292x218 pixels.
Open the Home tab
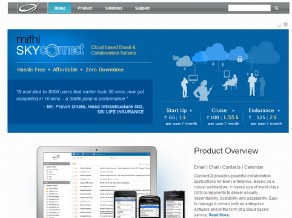60,8
